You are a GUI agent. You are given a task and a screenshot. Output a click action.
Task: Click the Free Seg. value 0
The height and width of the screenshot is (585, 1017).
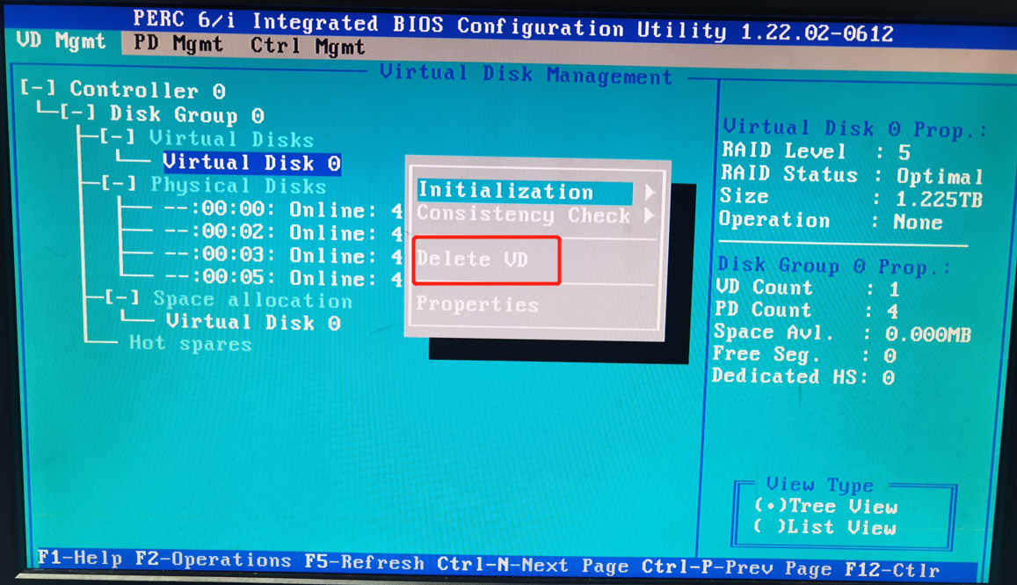point(890,355)
